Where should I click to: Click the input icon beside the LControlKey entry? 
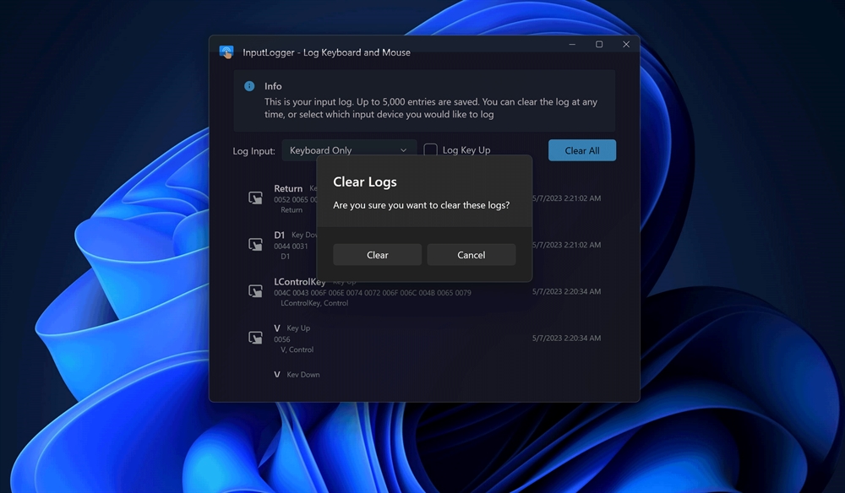pyautogui.click(x=255, y=291)
